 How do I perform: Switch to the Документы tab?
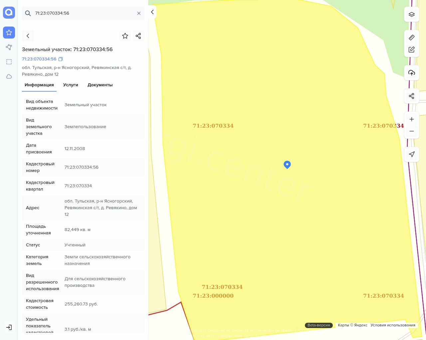[x=100, y=85]
